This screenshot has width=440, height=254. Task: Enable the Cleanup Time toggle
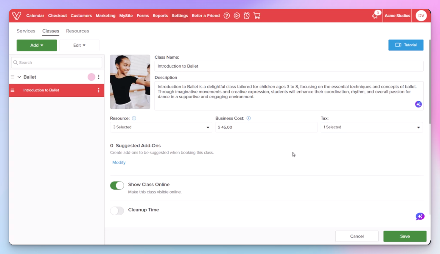pos(117,211)
